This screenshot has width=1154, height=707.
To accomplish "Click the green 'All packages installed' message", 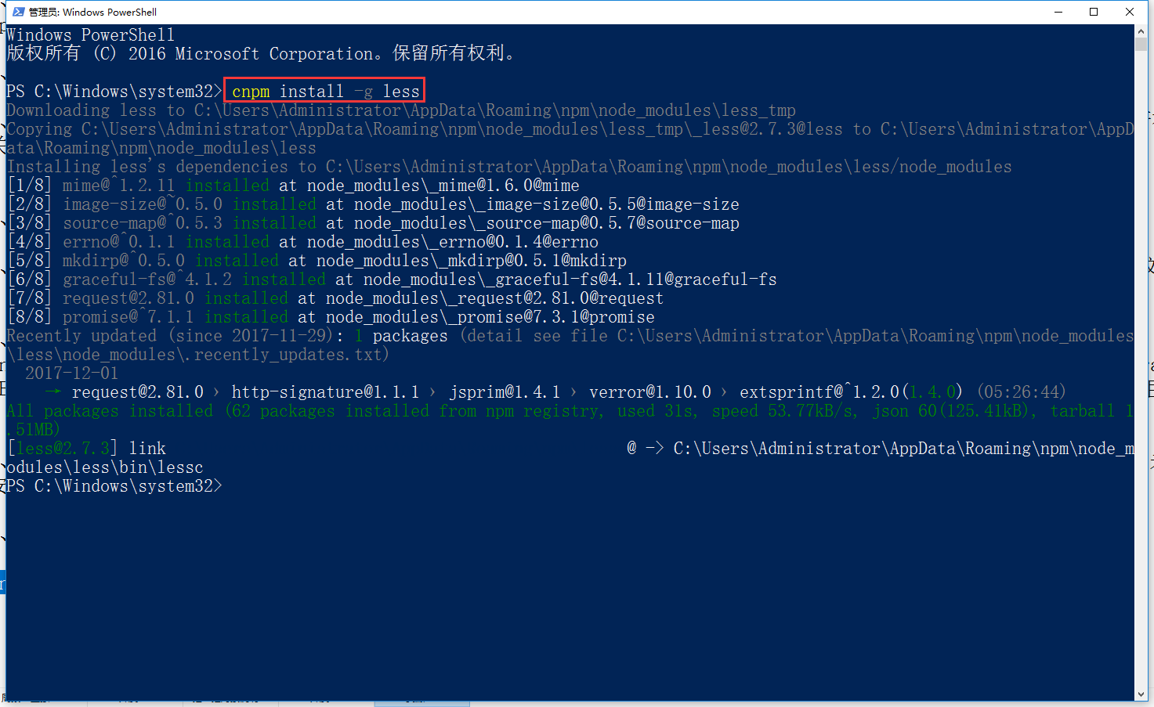I will click(x=110, y=411).
